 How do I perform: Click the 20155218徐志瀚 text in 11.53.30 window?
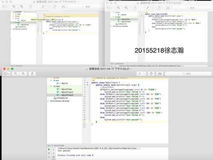click(159, 50)
